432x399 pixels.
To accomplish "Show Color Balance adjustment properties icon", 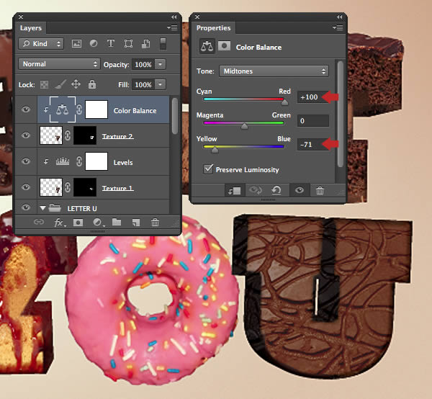I will [207, 46].
